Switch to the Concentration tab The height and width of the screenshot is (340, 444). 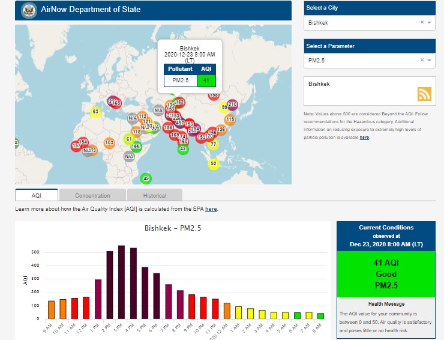point(92,195)
